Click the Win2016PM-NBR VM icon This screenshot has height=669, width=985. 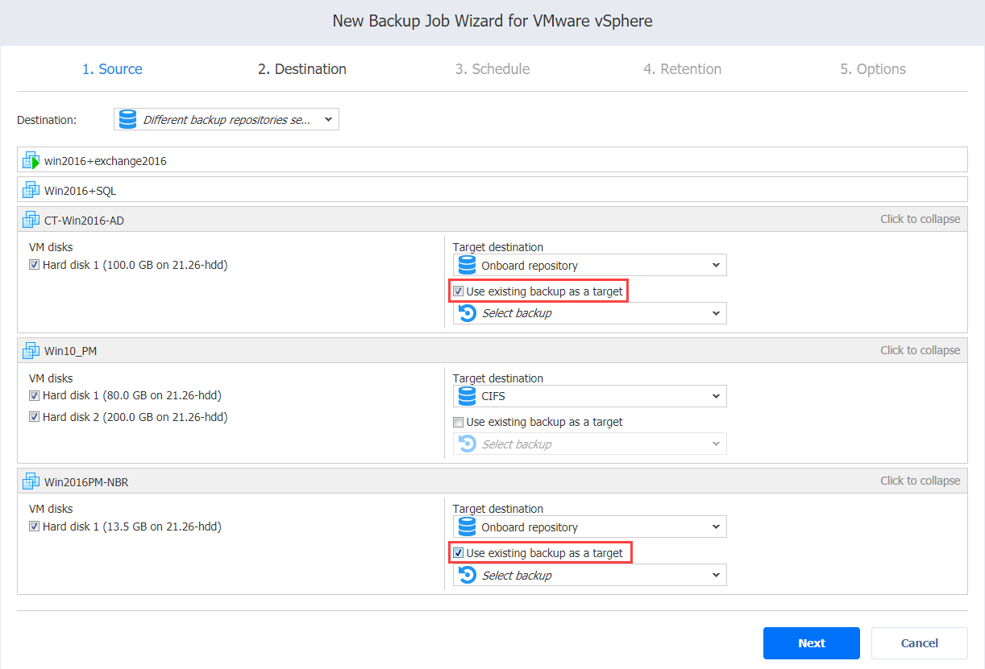coord(31,481)
